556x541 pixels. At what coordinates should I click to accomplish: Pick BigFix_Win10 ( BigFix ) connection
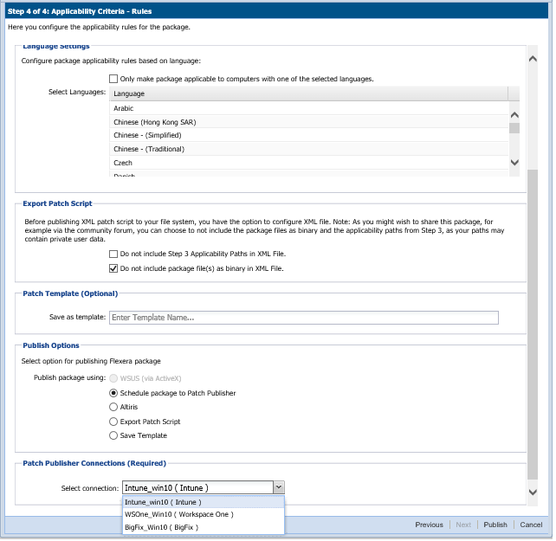162,526
